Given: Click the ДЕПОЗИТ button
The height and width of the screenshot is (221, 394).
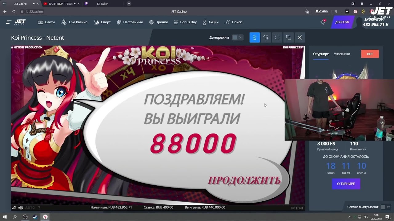Looking at the screenshot, I should 342,22.
